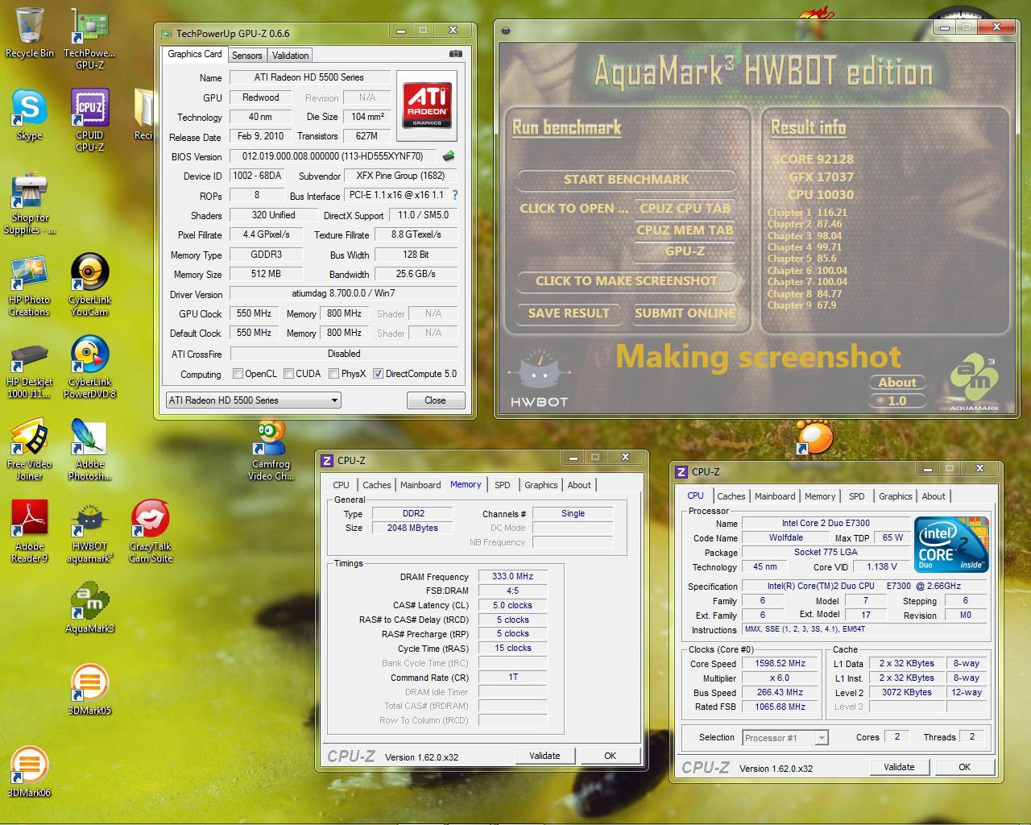Click Bus Interface question mark help icon
The image size is (1031, 825).
click(455, 195)
